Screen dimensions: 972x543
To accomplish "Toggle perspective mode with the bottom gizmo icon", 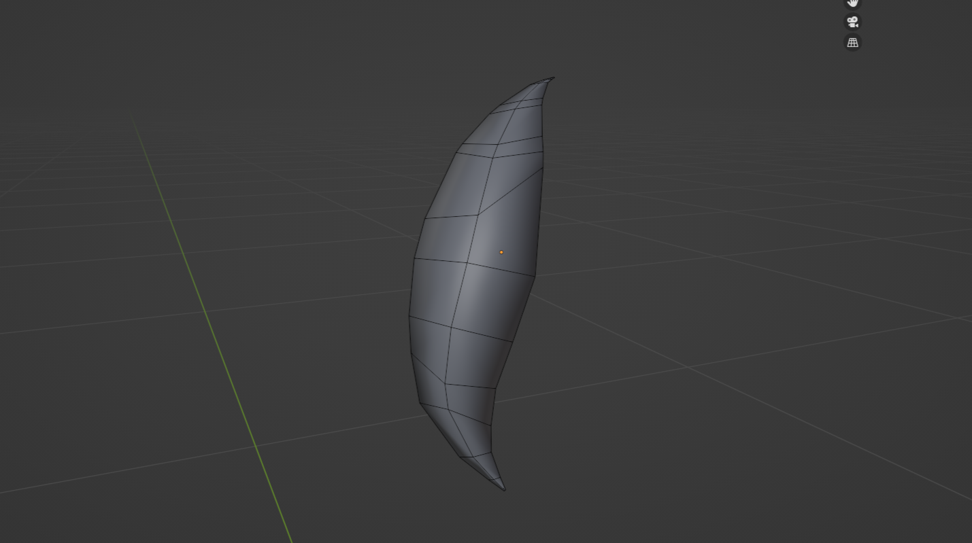I will pyautogui.click(x=852, y=42).
